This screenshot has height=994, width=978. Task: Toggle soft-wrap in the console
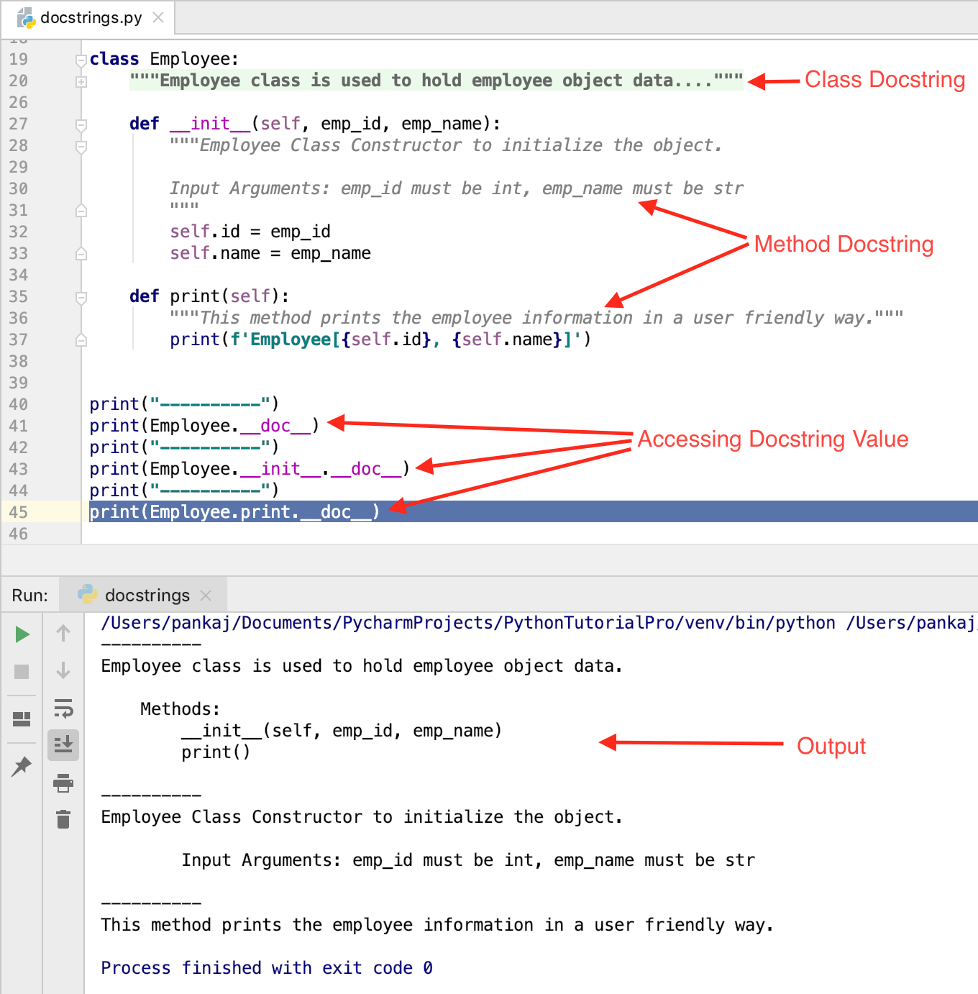[63, 709]
